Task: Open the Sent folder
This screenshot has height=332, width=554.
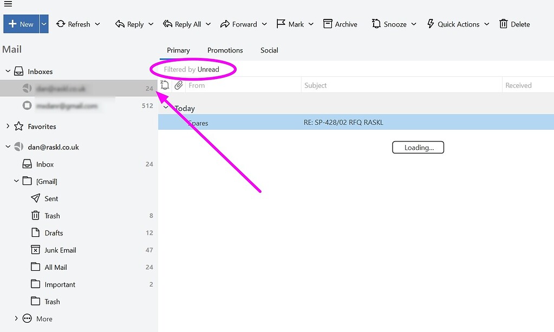Action: point(51,198)
